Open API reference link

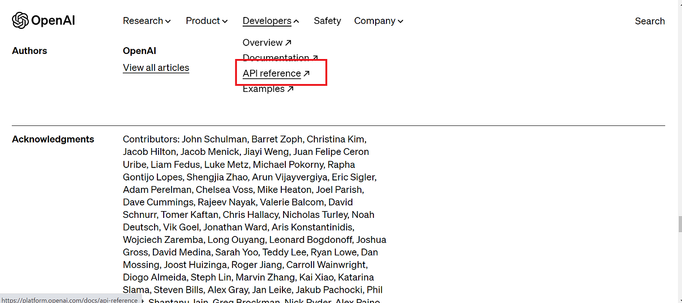276,73
